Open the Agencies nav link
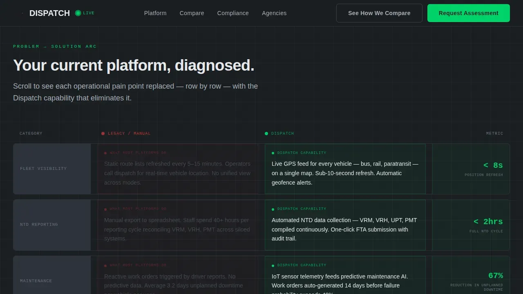The width and height of the screenshot is (523, 294). tap(274, 13)
